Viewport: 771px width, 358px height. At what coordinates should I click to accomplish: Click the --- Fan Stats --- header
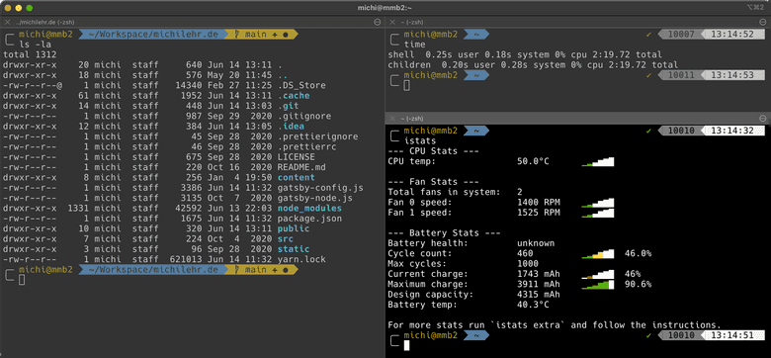pyautogui.click(x=433, y=182)
